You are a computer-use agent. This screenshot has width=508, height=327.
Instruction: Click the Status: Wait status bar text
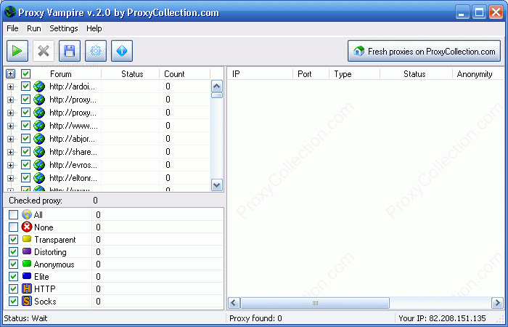click(x=25, y=318)
